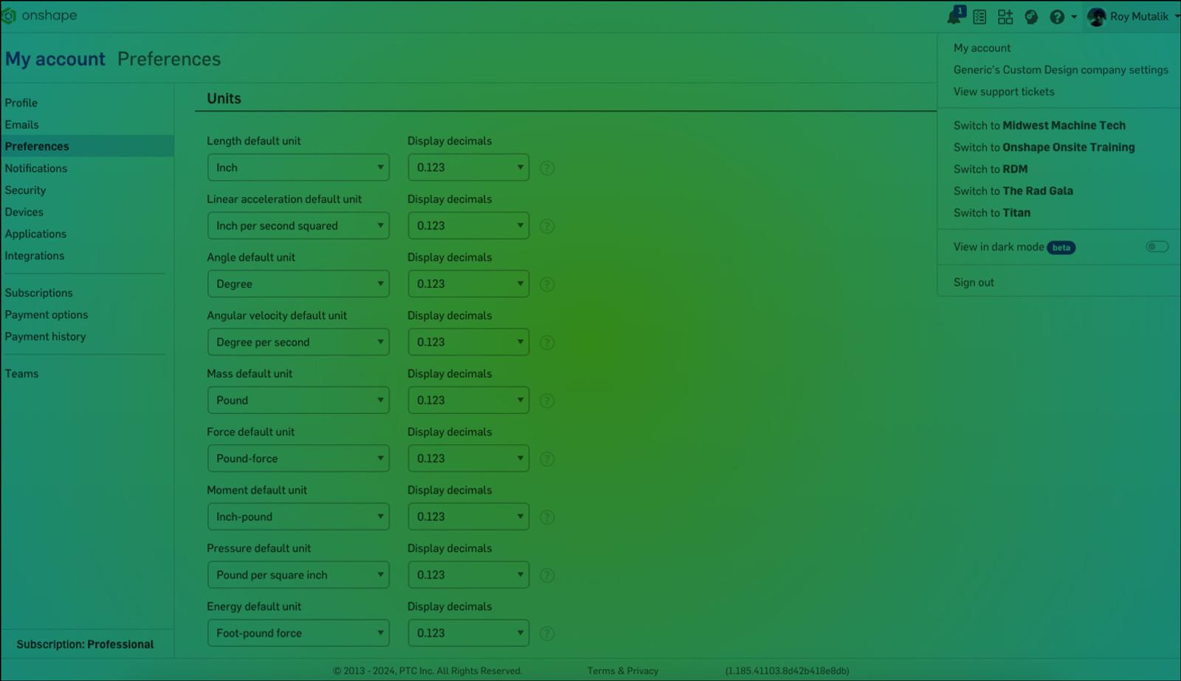Screen dimensions: 1181x681
Task: Click help icon beside Length display decimals
Action: pos(547,168)
